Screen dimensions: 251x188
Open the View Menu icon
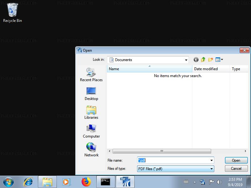[x=219, y=60]
